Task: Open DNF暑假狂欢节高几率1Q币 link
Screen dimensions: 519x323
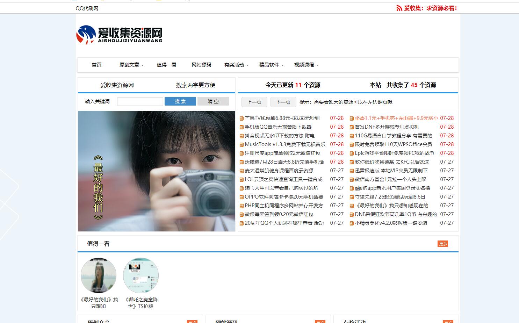Action: (x=396, y=214)
